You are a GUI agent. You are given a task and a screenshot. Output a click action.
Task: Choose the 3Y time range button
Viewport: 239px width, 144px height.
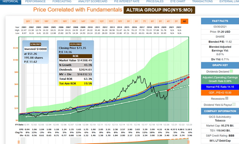tap(176, 21)
